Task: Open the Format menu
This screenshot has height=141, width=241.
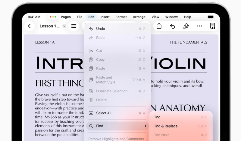Action: point(121,17)
